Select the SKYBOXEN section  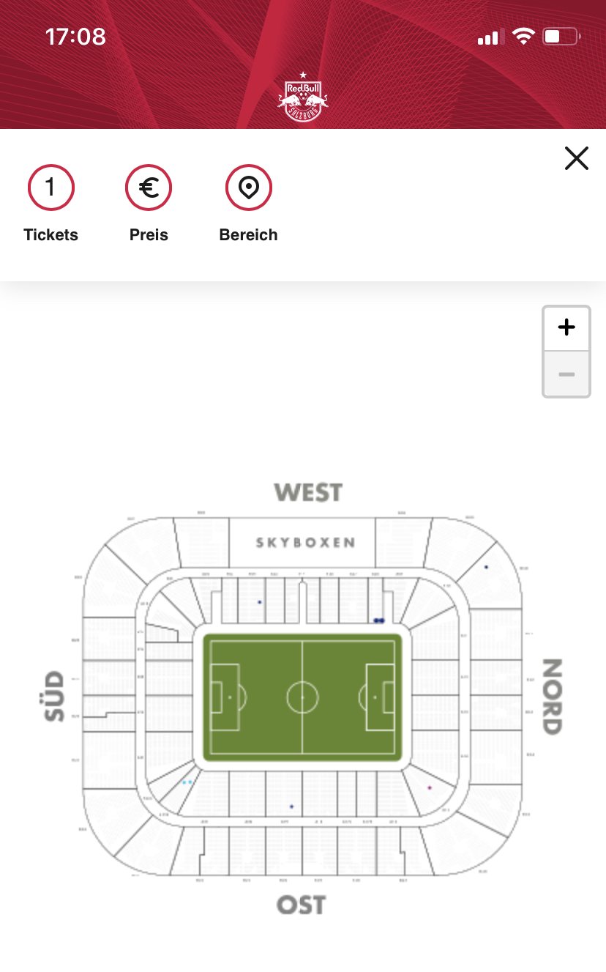tap(305, 543)
